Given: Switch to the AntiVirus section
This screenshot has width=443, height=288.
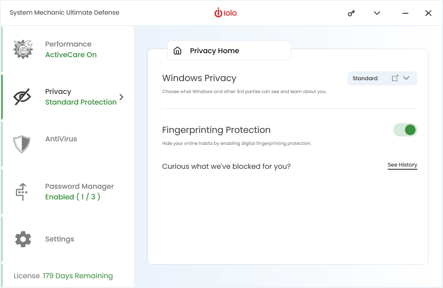Looking at the screenshot, I should click(x=62, y=139).
